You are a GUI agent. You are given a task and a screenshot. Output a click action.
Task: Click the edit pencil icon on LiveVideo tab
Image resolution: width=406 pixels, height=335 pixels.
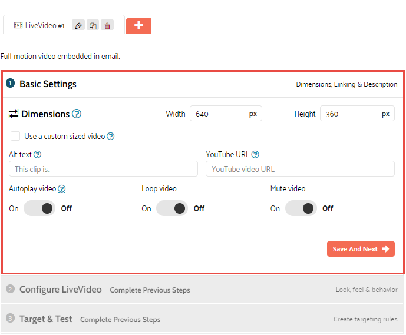click(x=78, y=25)
